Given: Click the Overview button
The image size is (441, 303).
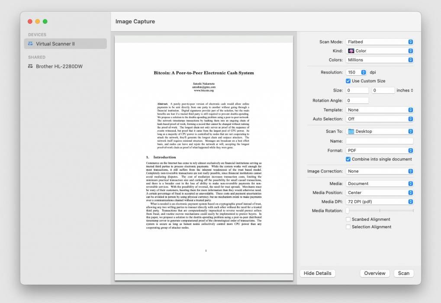Looking at the screenshot, I should tap(375, 273).
